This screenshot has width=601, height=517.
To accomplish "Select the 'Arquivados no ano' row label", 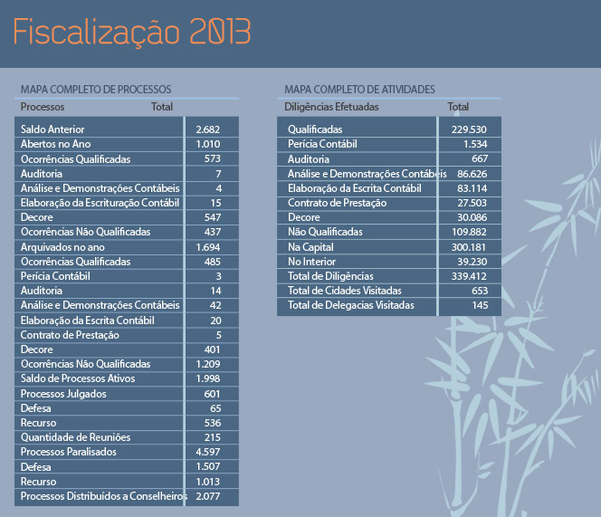I will [x=62, y=247].
